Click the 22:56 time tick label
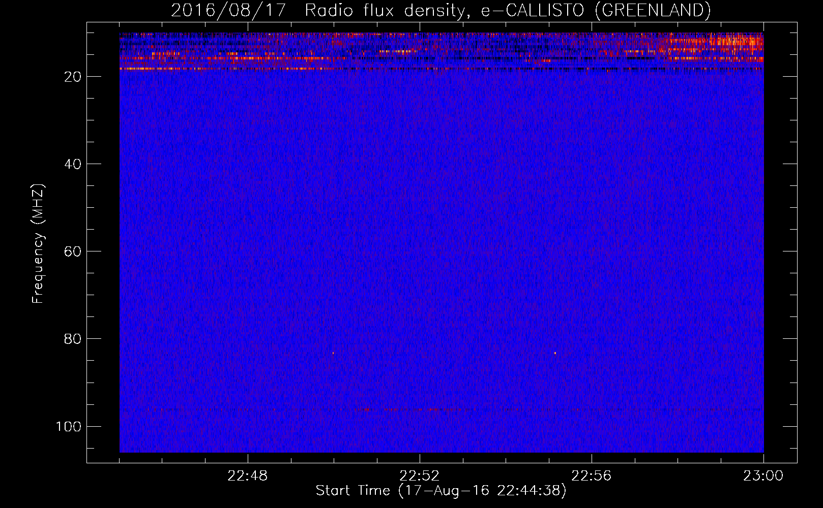 [592, 476]
